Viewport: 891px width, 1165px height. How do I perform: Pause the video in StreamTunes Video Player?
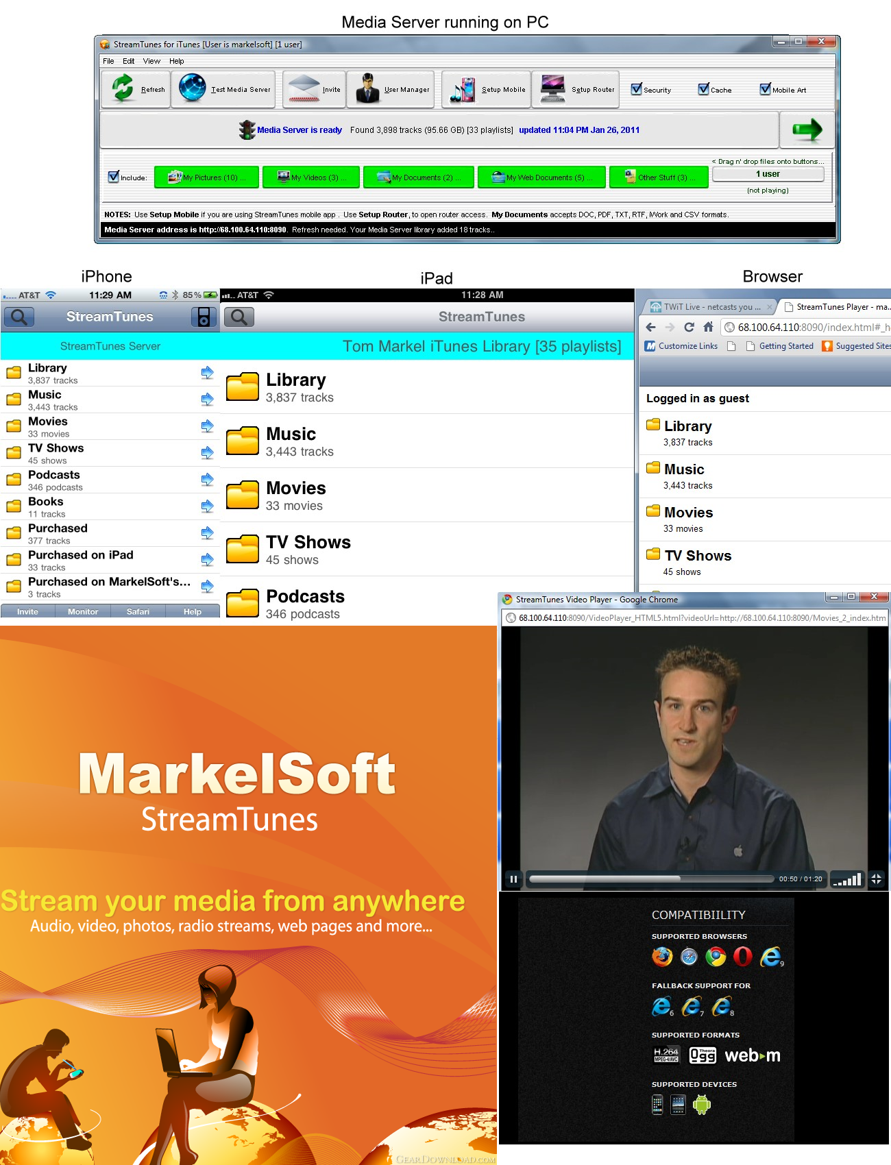coord(513,879)
